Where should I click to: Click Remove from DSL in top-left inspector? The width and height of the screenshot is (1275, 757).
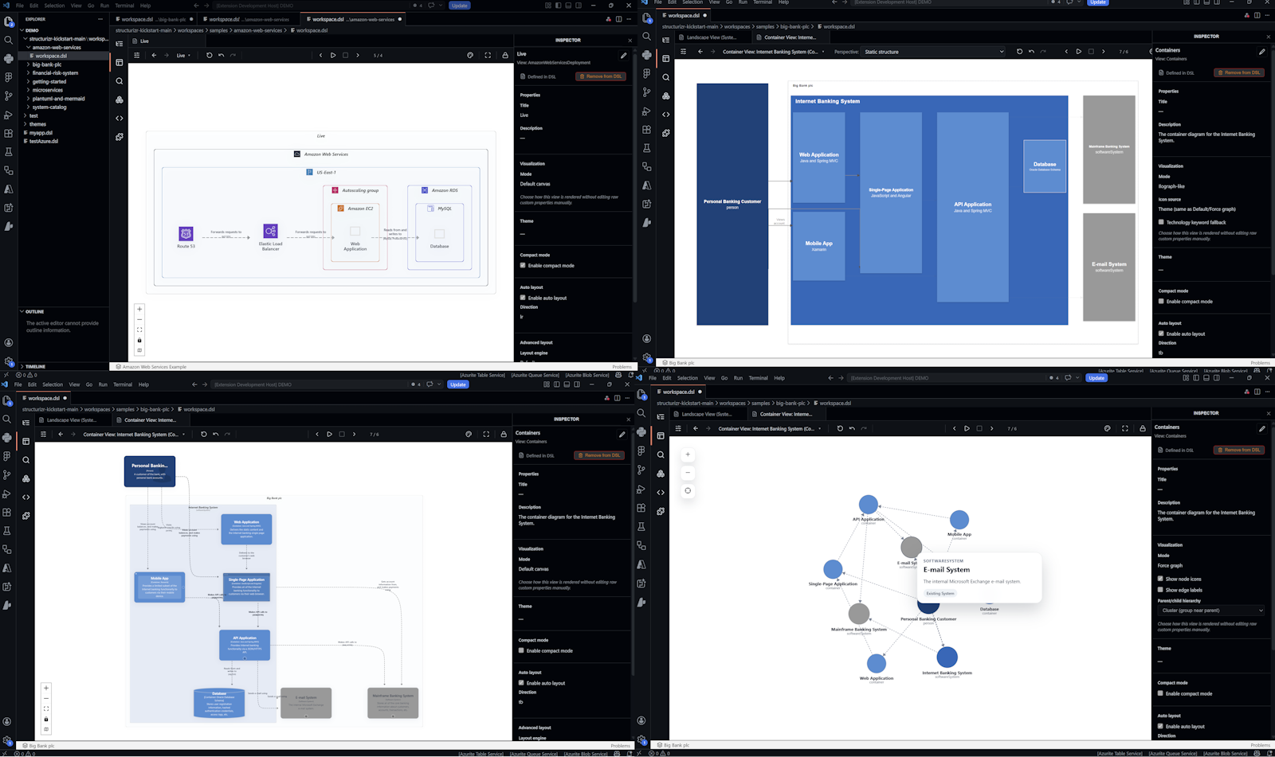tap(601, 76)
